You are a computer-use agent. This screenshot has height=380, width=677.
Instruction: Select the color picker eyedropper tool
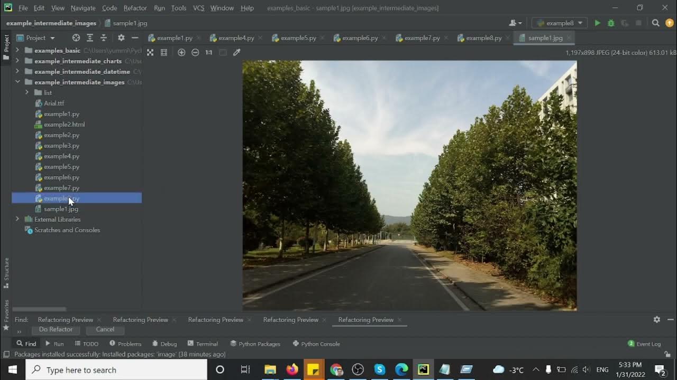coord(236,52)
